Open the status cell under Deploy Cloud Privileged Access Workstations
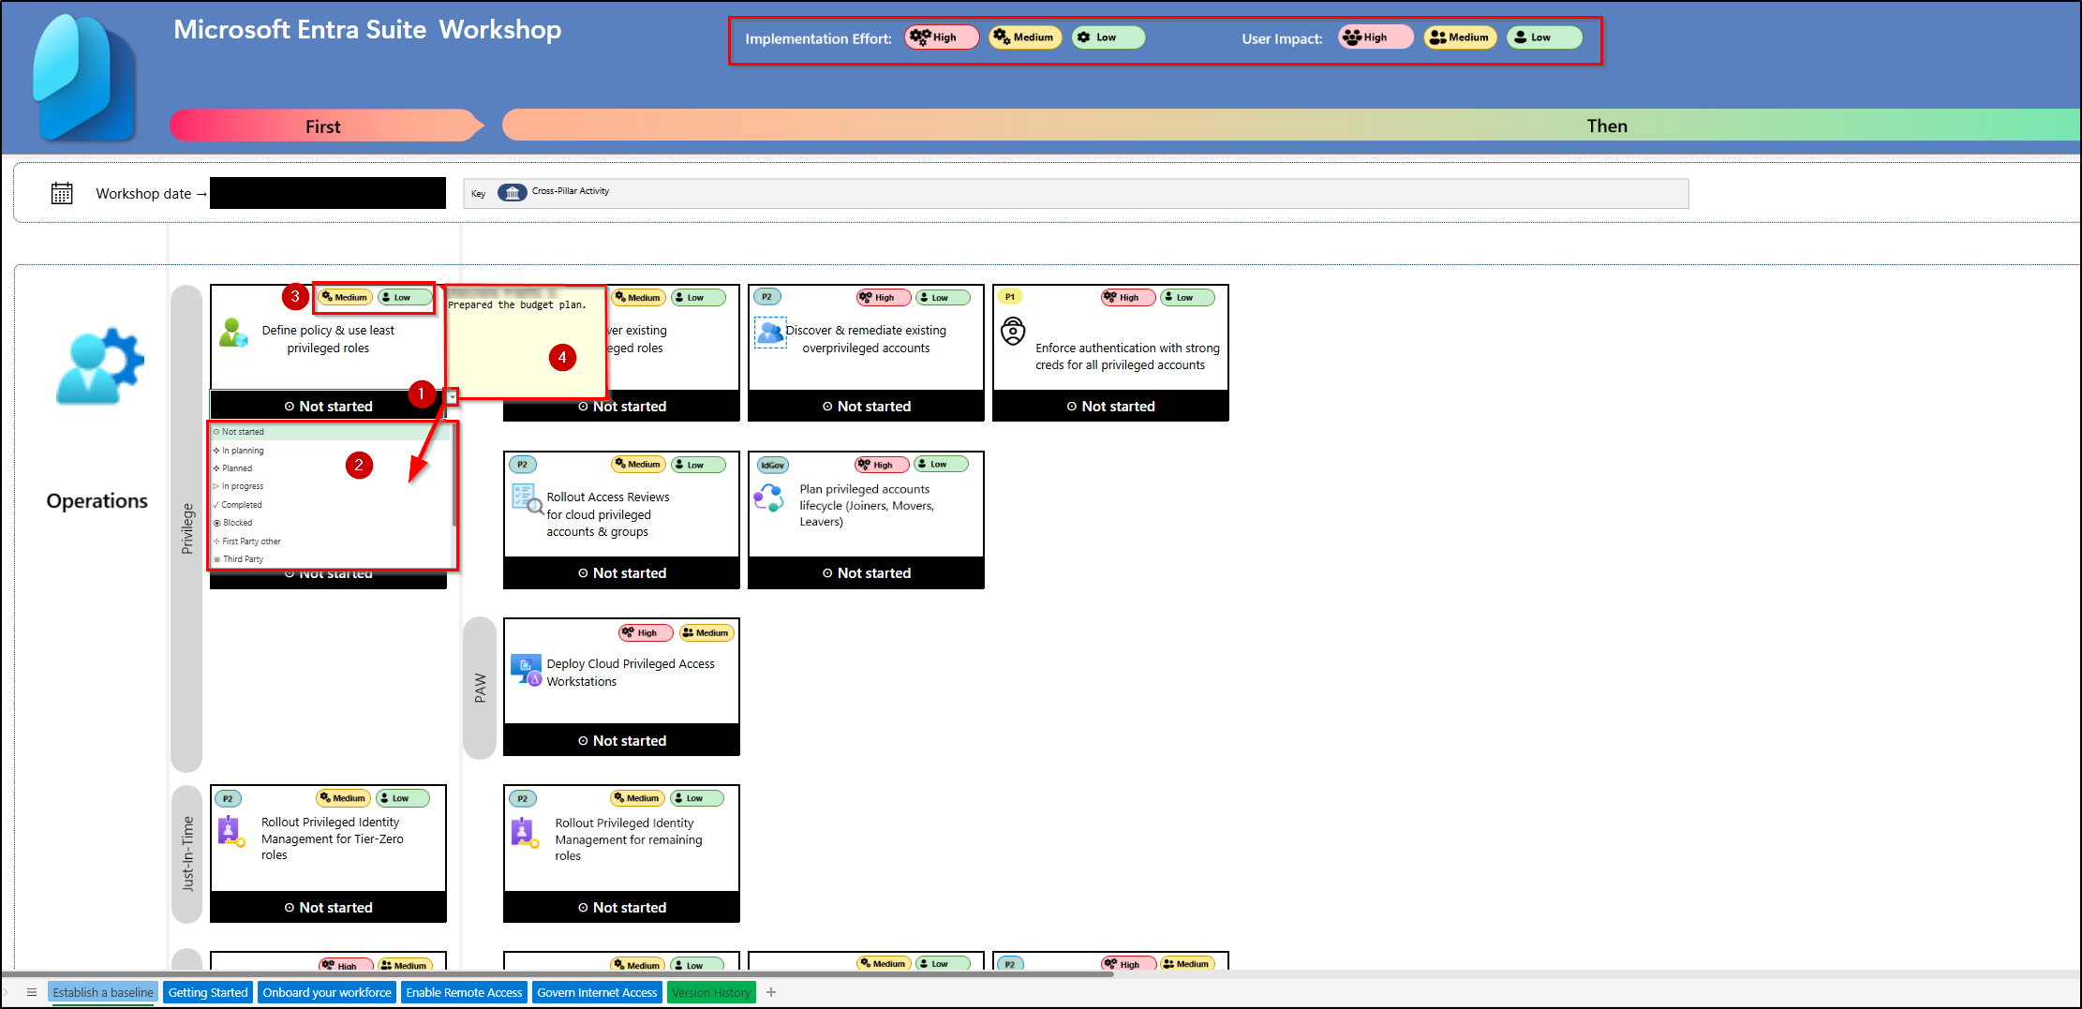The image size is (2082, 1009). (x=621, y=740)
